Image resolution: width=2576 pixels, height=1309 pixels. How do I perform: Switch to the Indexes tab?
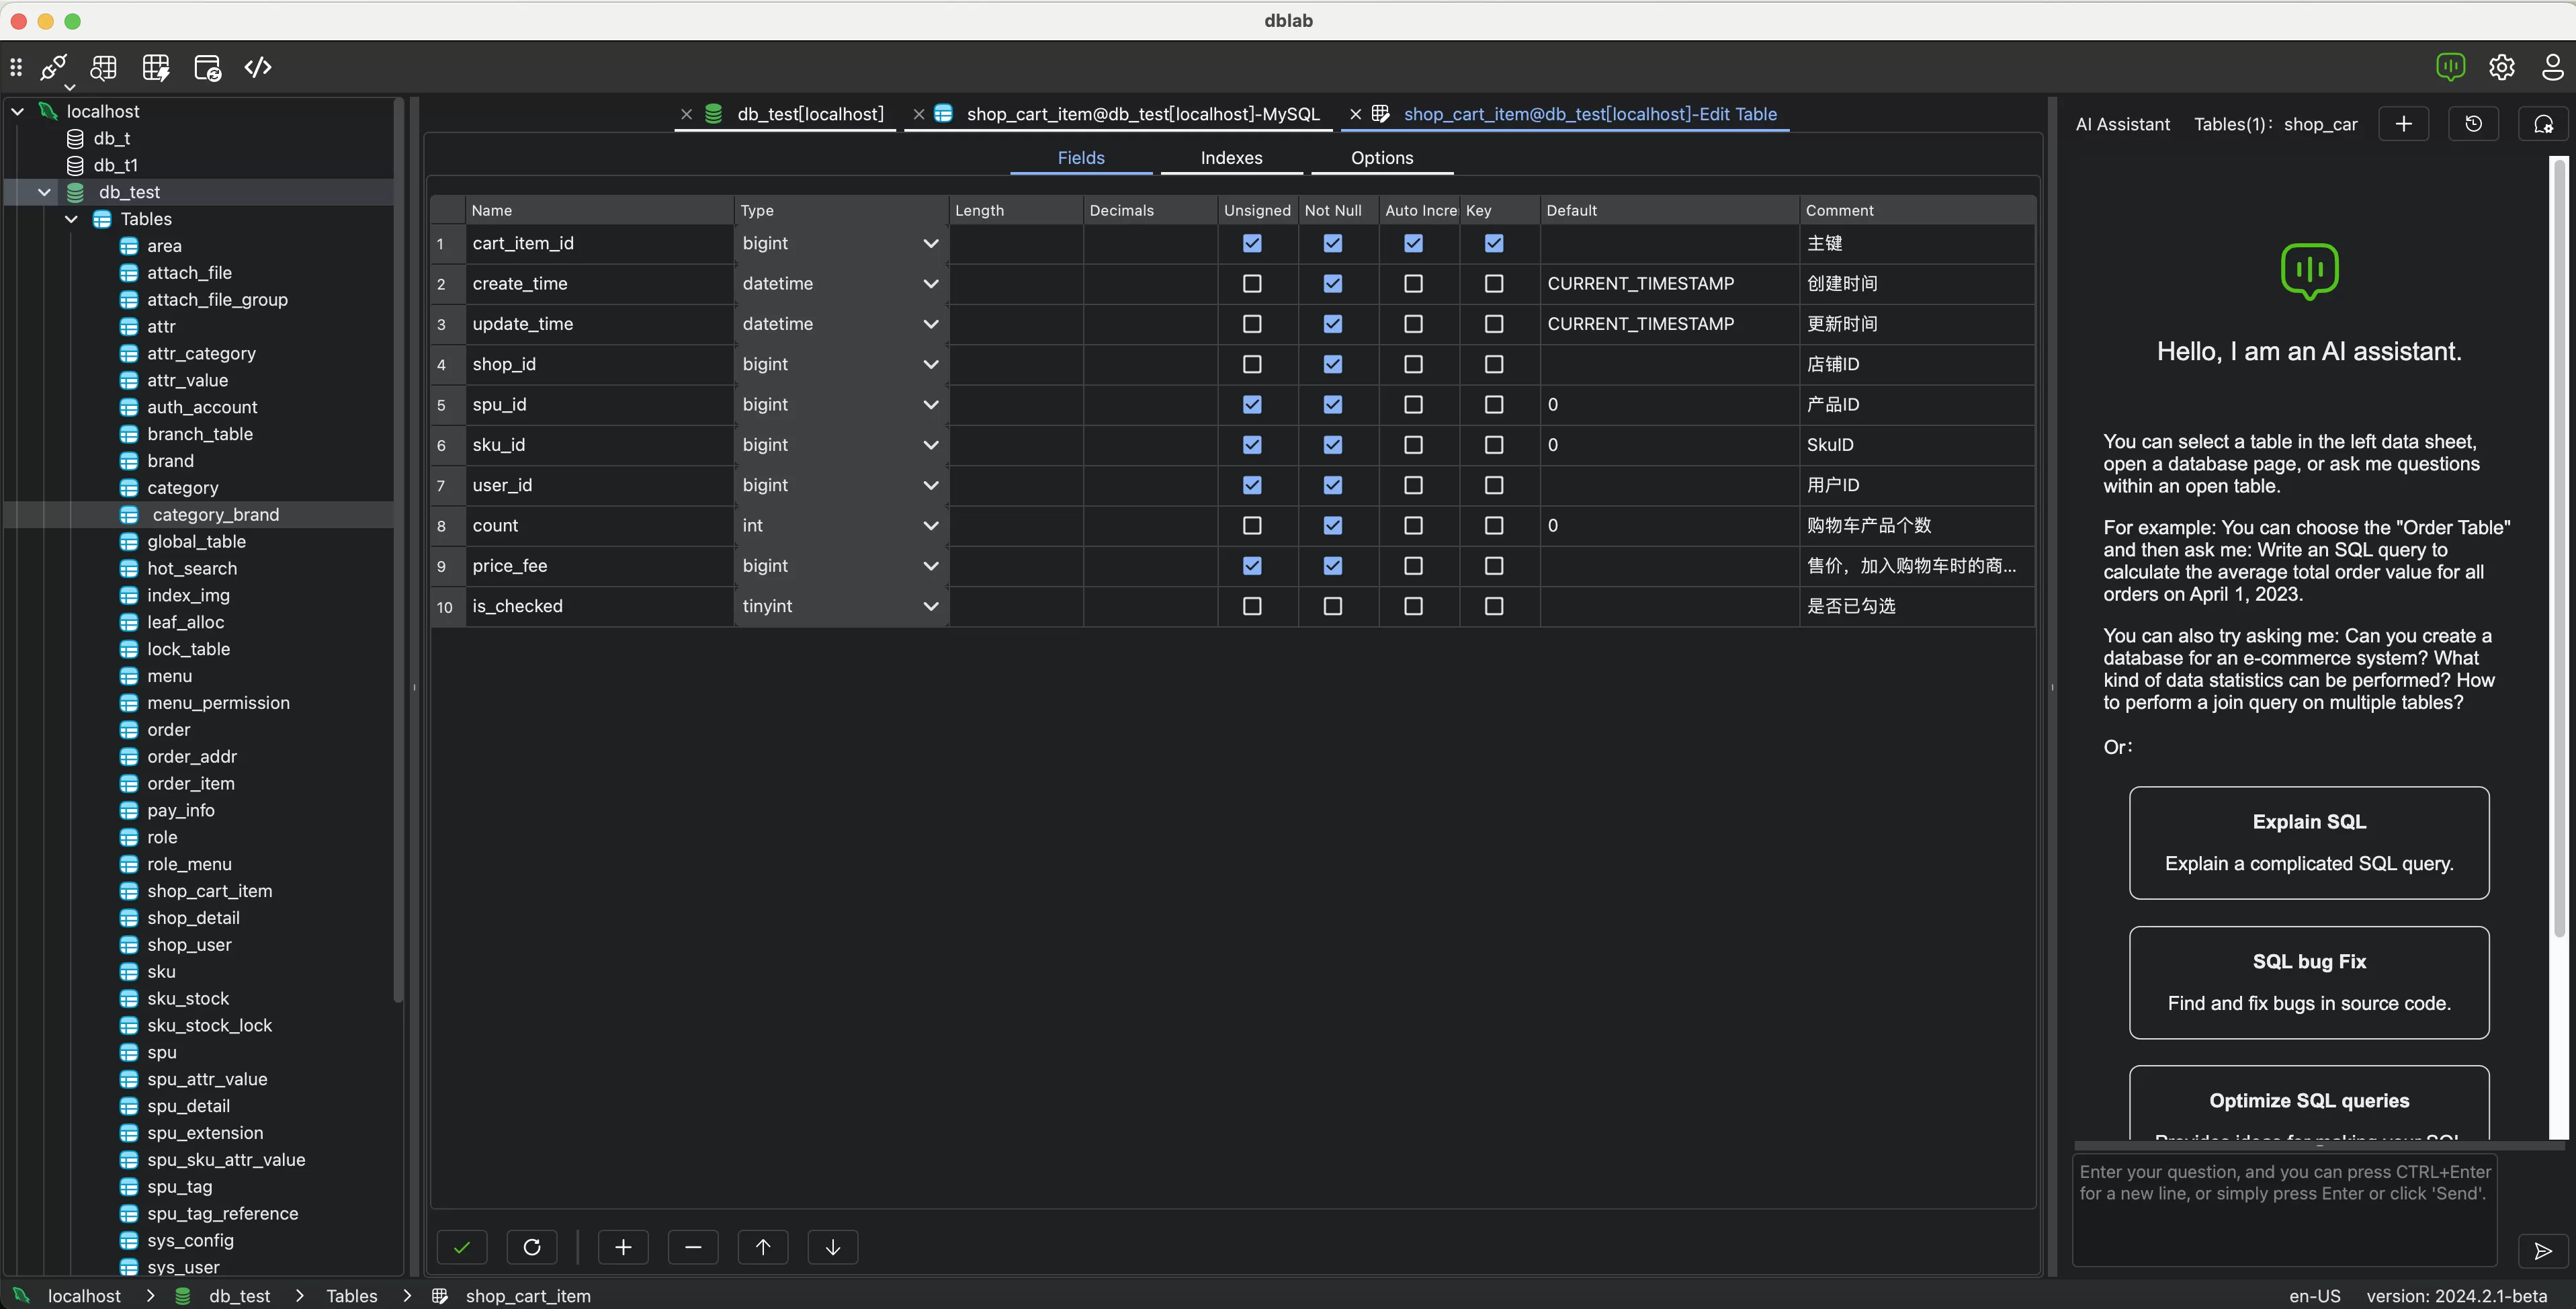point(1231,157)
